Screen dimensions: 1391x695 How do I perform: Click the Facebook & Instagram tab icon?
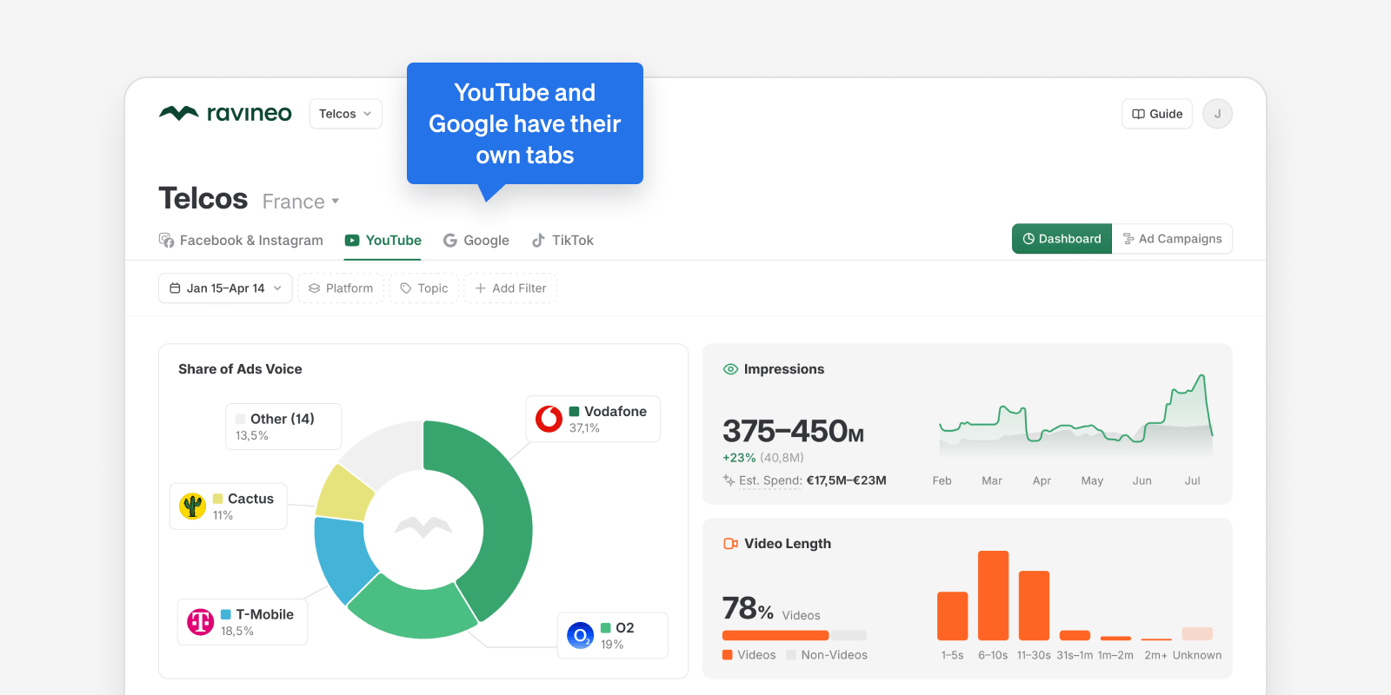click(166, 241)
